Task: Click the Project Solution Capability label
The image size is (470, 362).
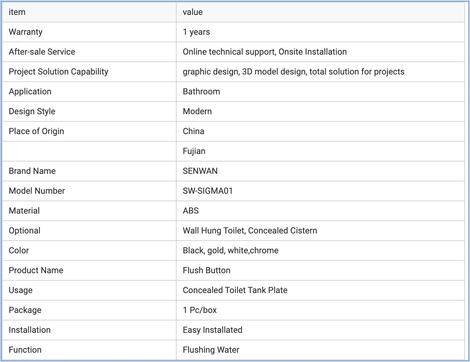Action: point(58,72)
